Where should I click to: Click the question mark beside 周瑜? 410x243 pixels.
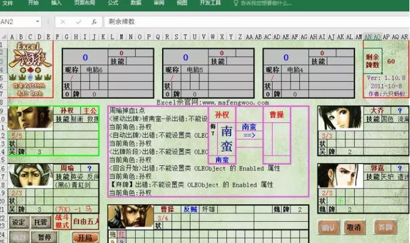(x=89, y=168)
